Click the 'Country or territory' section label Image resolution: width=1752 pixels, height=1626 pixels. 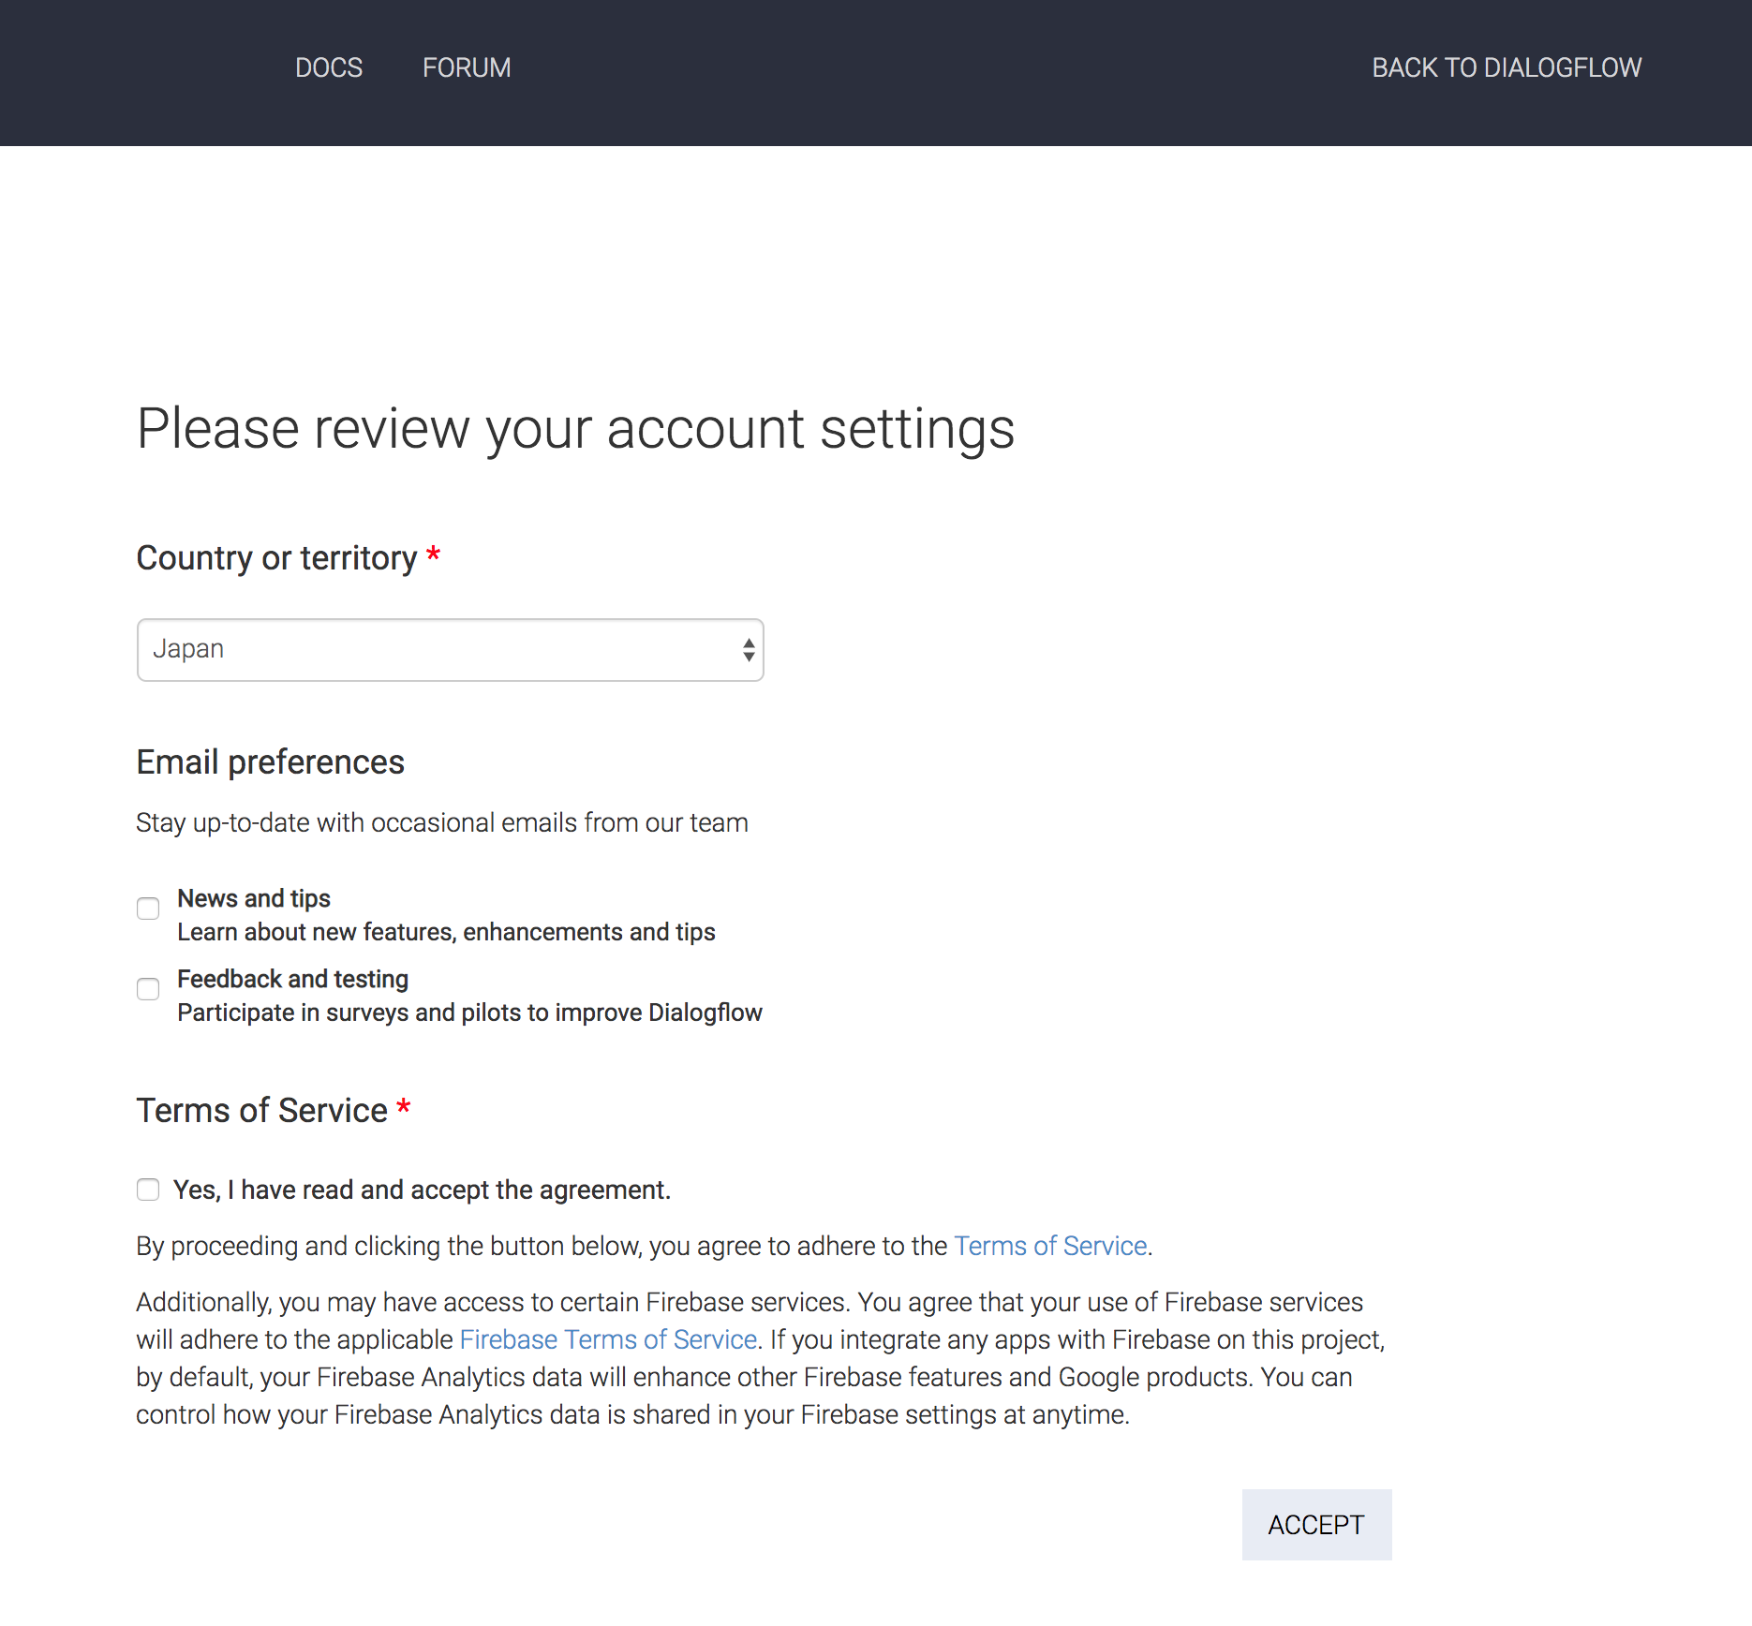click(x=276, y=558)
